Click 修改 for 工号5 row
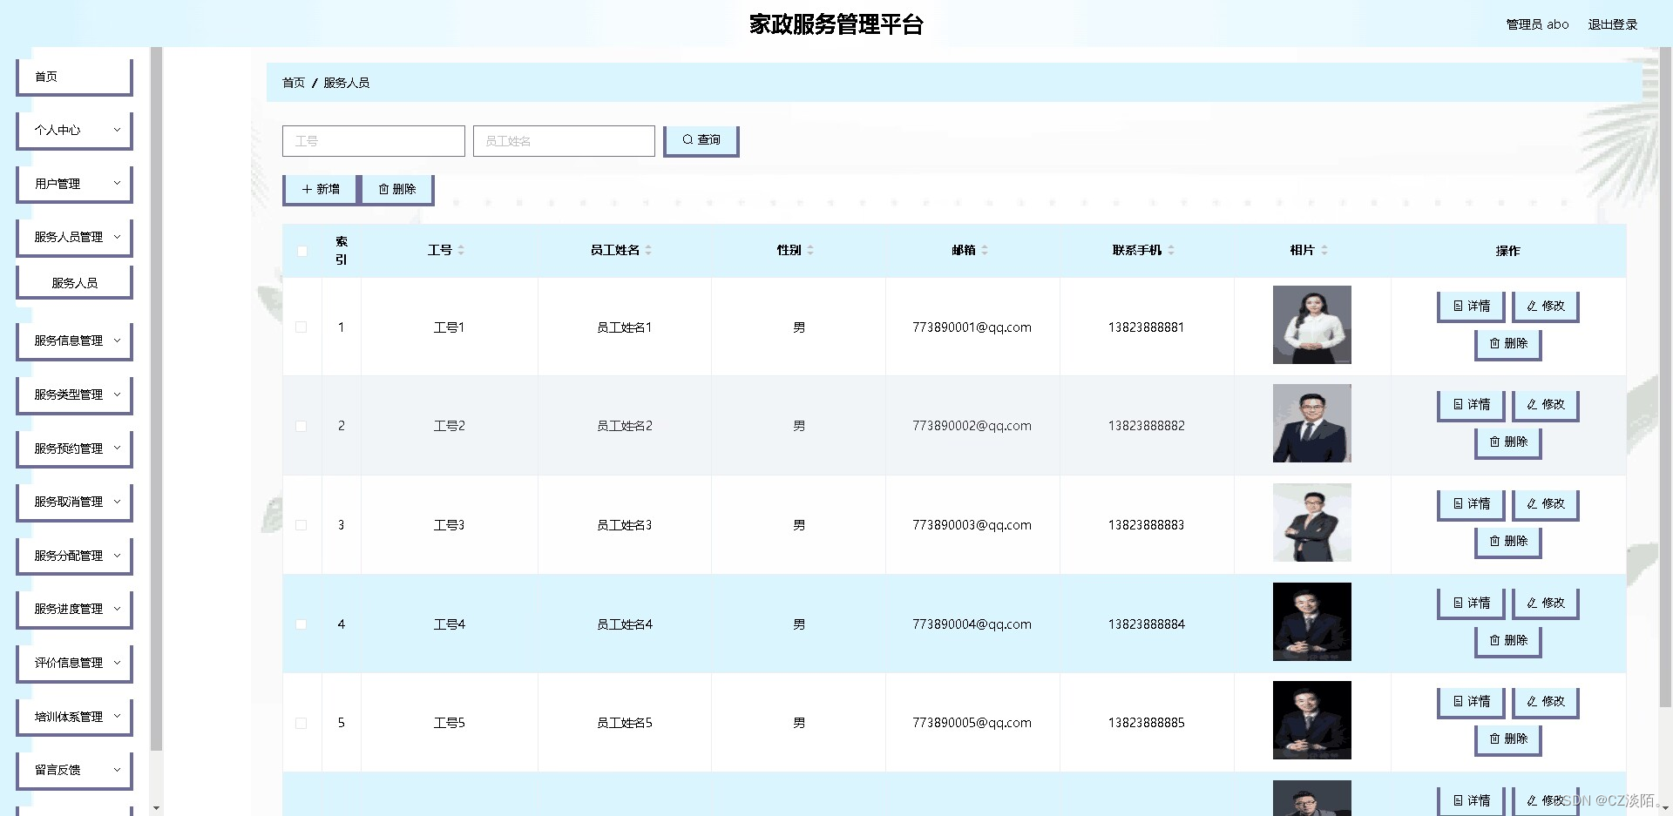 [1545, 701]
